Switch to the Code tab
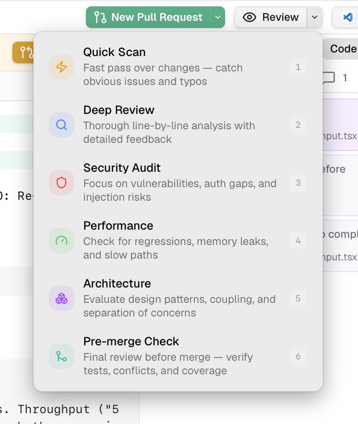The image size is (358, 424). (x=341, y=49)
